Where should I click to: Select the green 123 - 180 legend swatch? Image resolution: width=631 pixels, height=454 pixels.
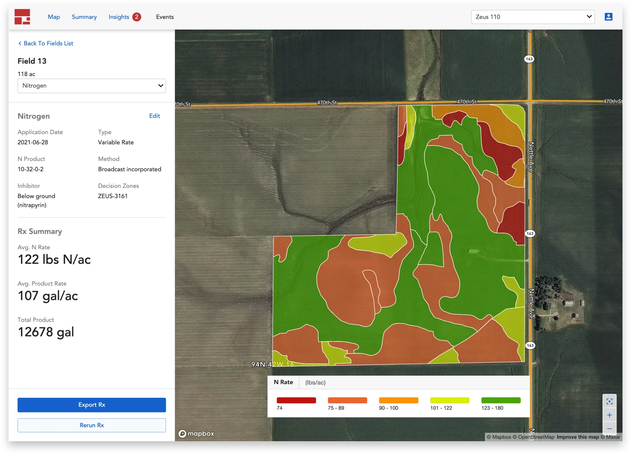tap(501, 400)
